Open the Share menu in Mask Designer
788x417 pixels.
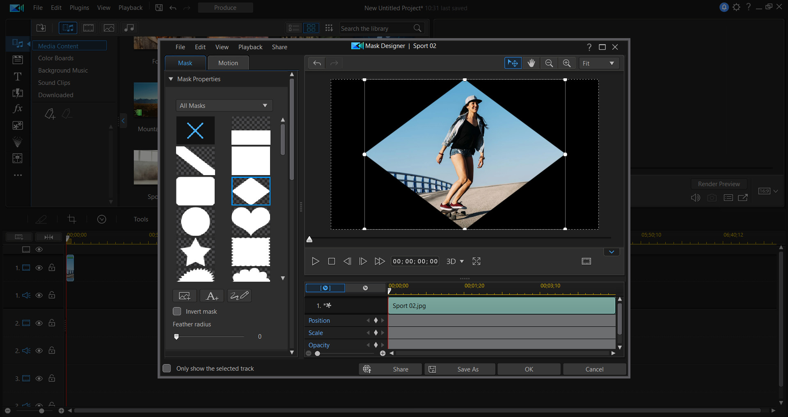(279, 47)
